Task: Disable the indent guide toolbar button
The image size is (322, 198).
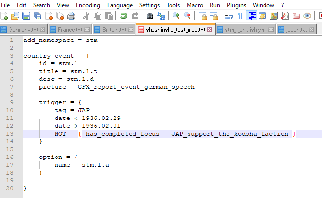Action: point(251,16)
